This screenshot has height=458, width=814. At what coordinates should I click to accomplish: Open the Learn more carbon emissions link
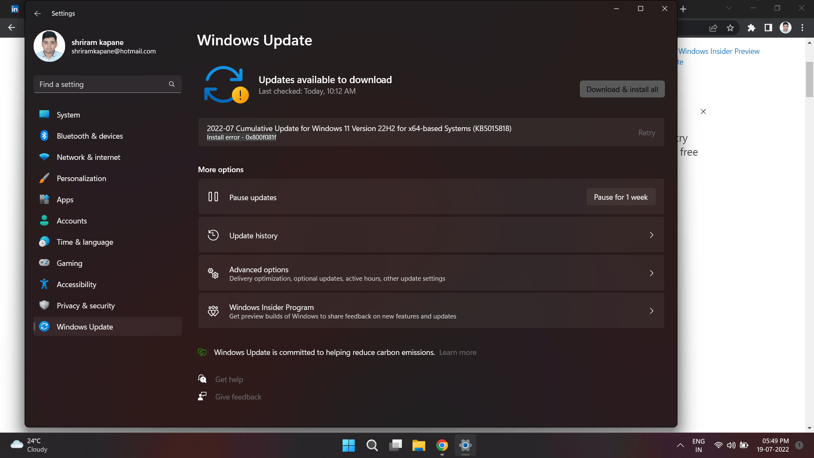point(457,352)
